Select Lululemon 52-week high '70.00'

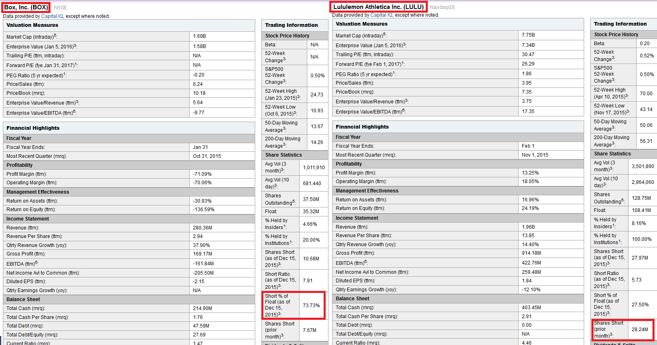646,94
